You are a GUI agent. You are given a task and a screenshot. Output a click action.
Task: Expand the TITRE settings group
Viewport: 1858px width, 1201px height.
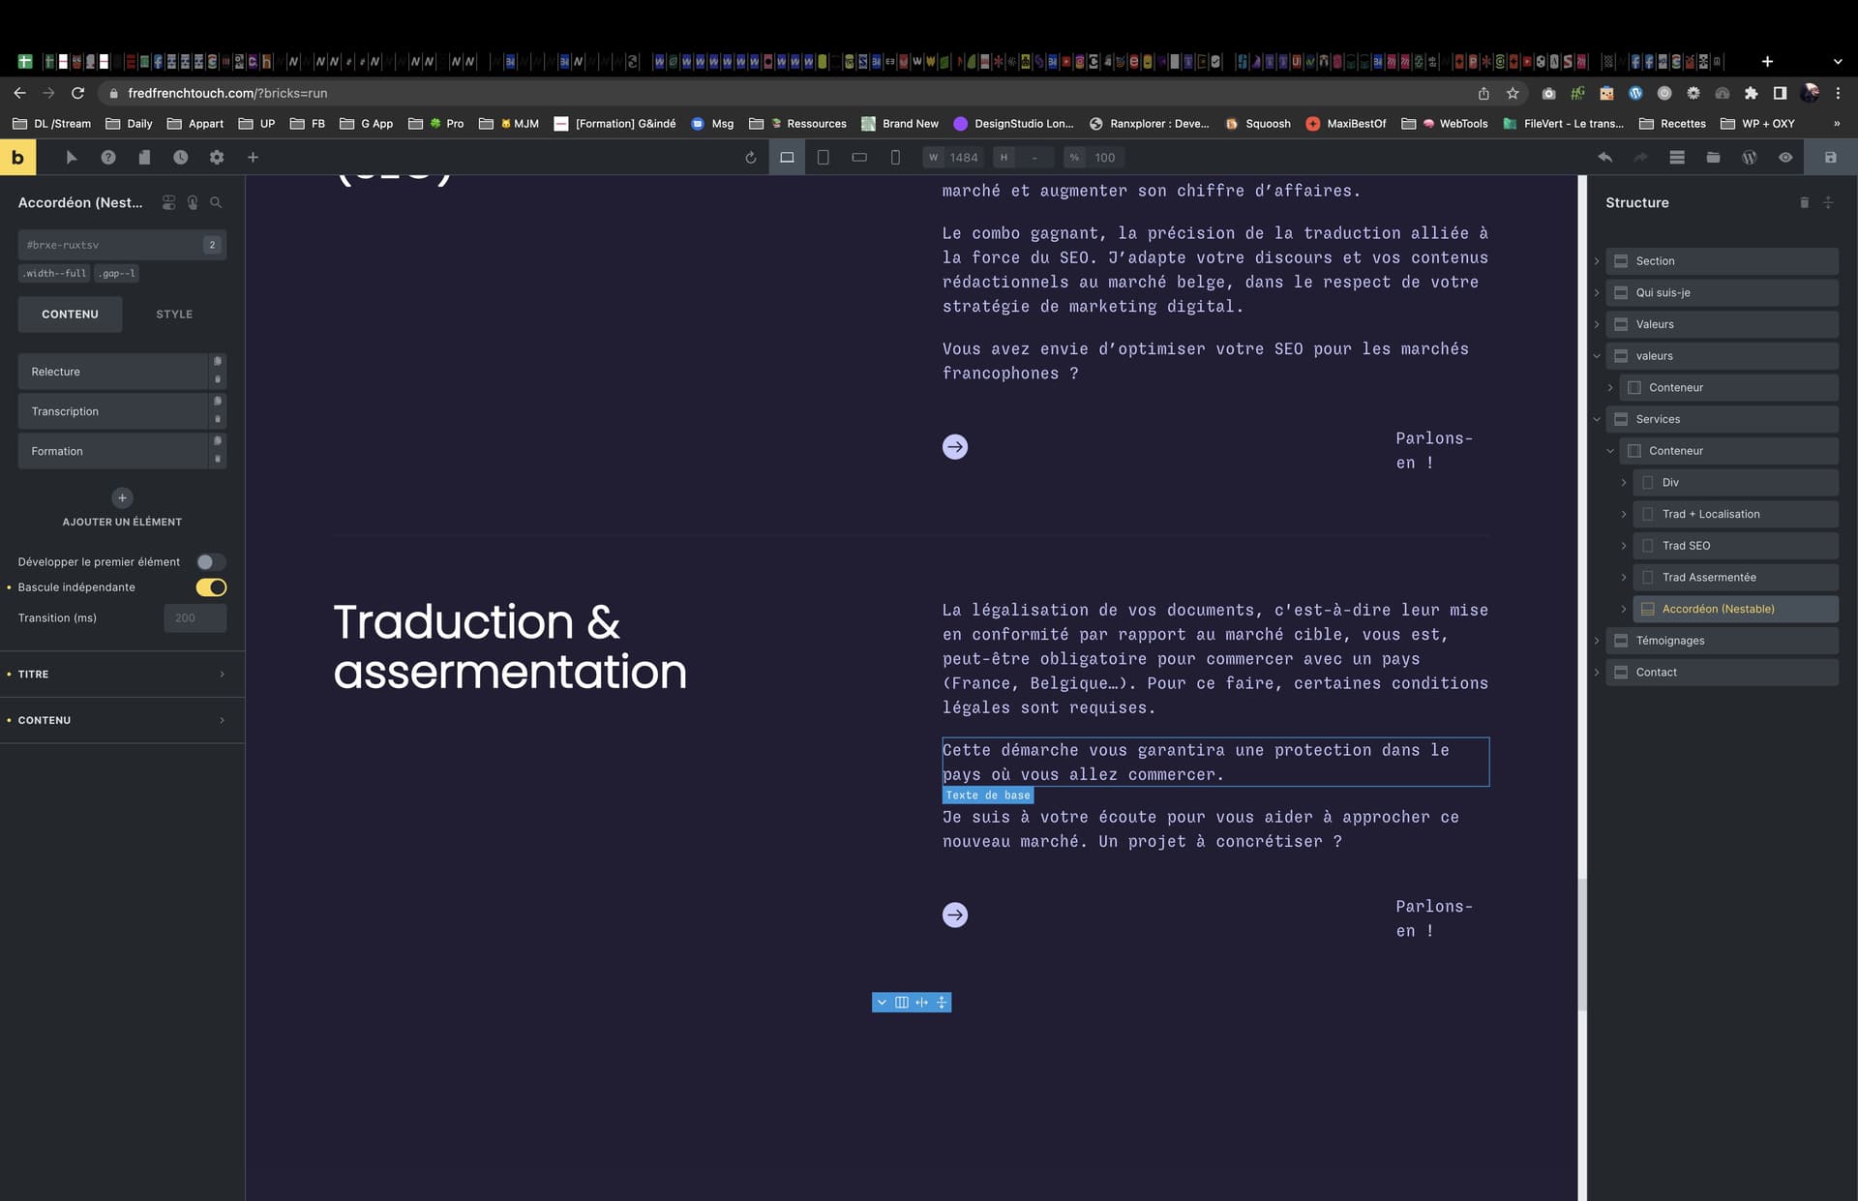122,674
